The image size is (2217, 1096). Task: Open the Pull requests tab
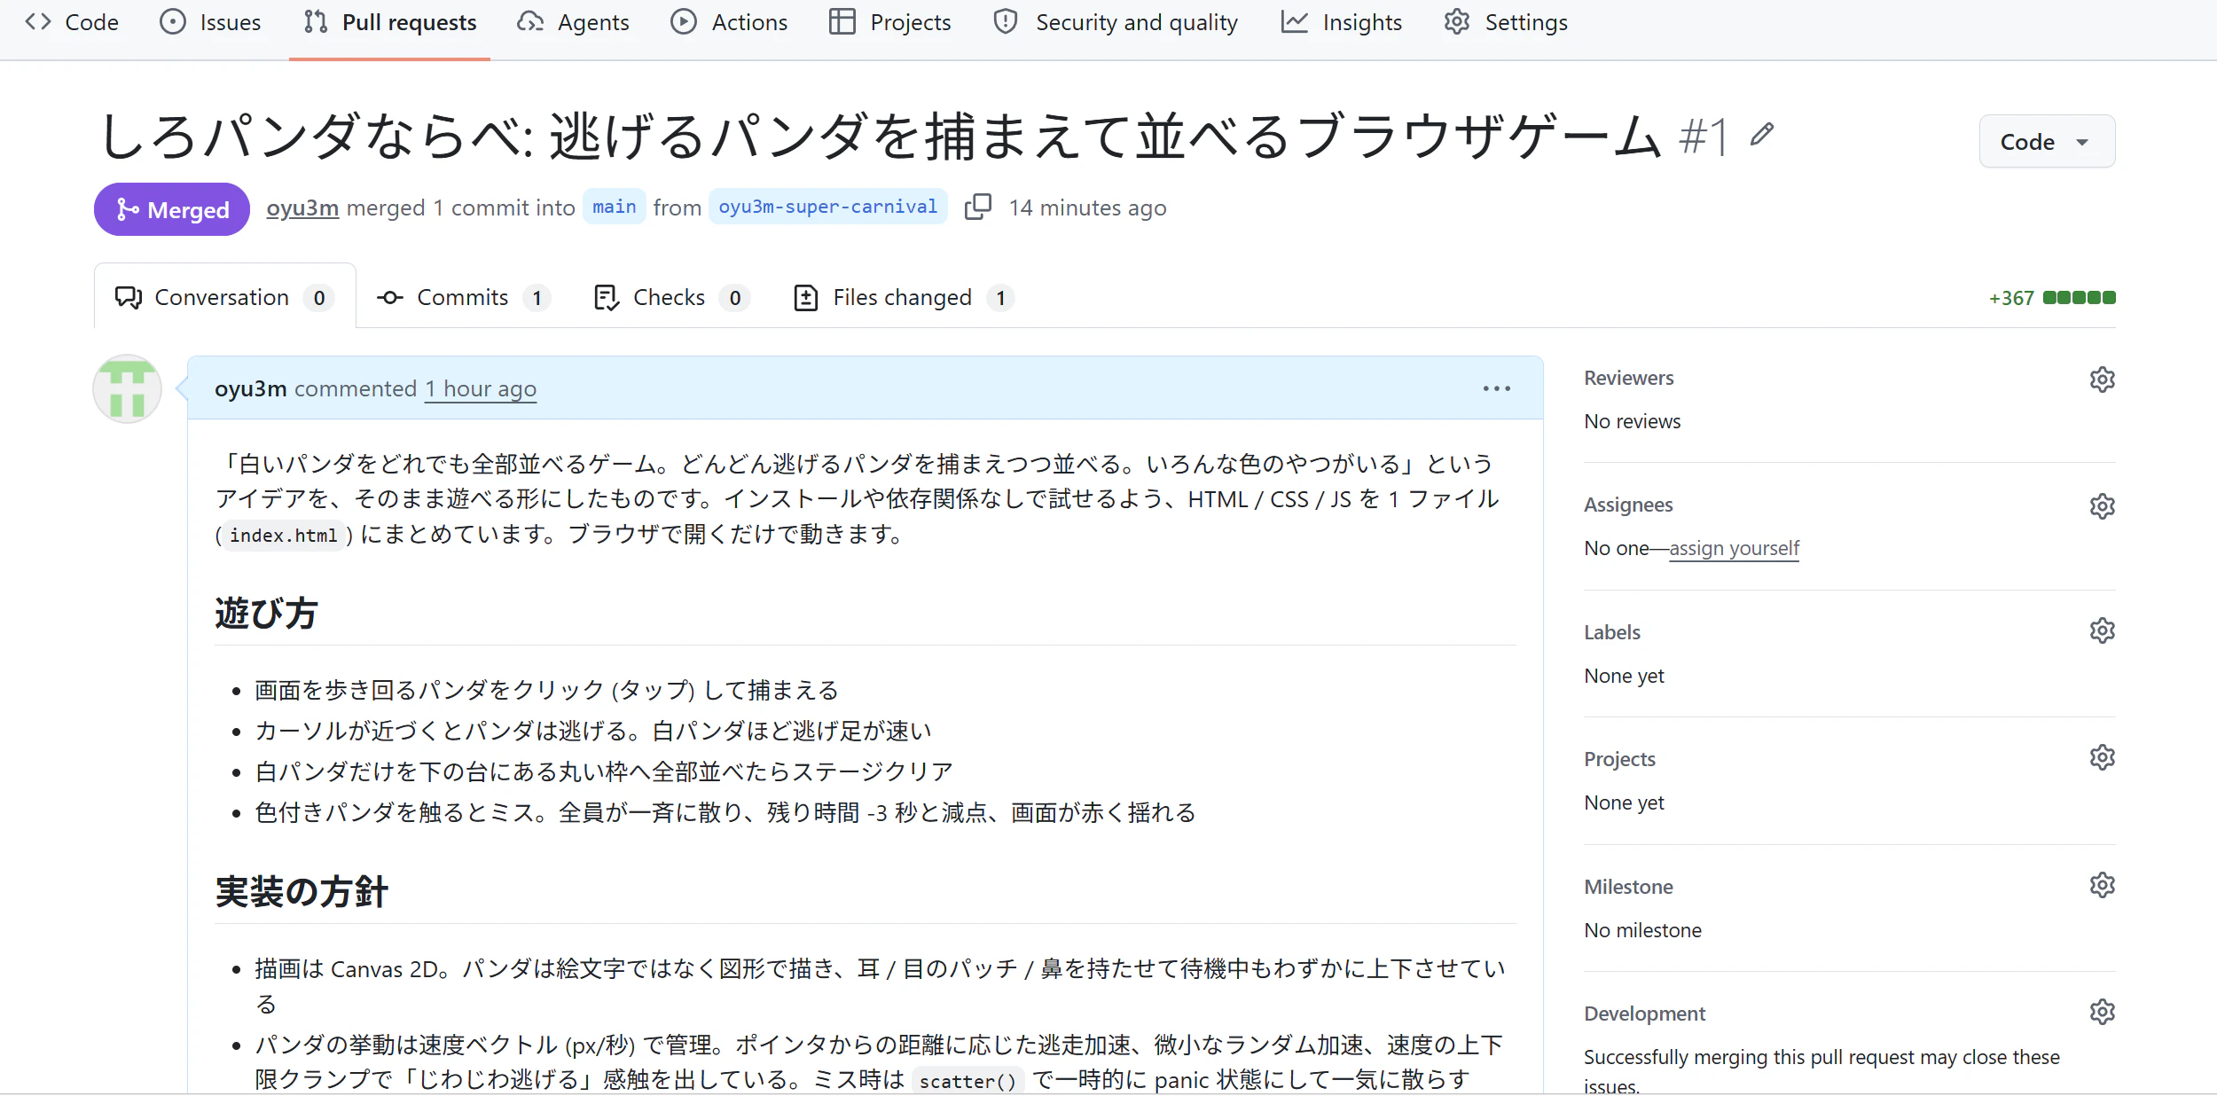(390, 22)
